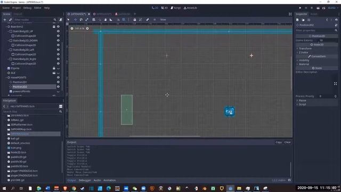Screen dimensions: 341x192
Task: Switch to the AssetLib workspace
Action: (x=190, y=8)
